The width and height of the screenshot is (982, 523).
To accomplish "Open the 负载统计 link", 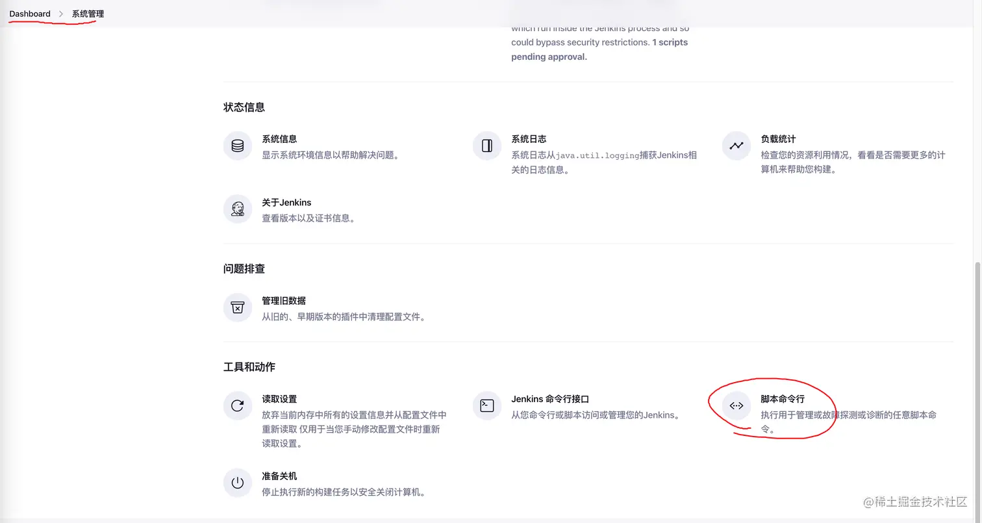I will [778, 139].
